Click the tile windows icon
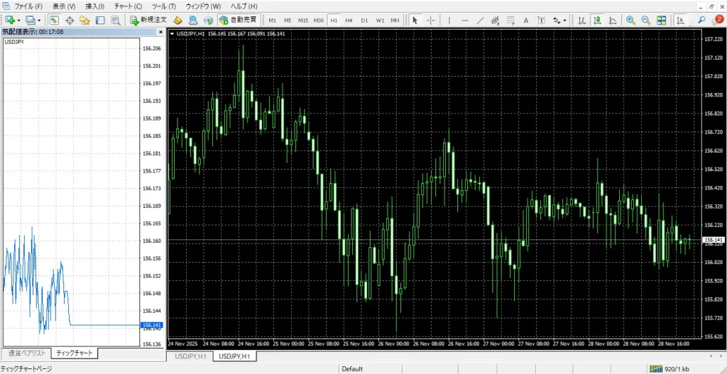Image resolution: width=727 pixels, height=374 pixels. click(662, 20)
